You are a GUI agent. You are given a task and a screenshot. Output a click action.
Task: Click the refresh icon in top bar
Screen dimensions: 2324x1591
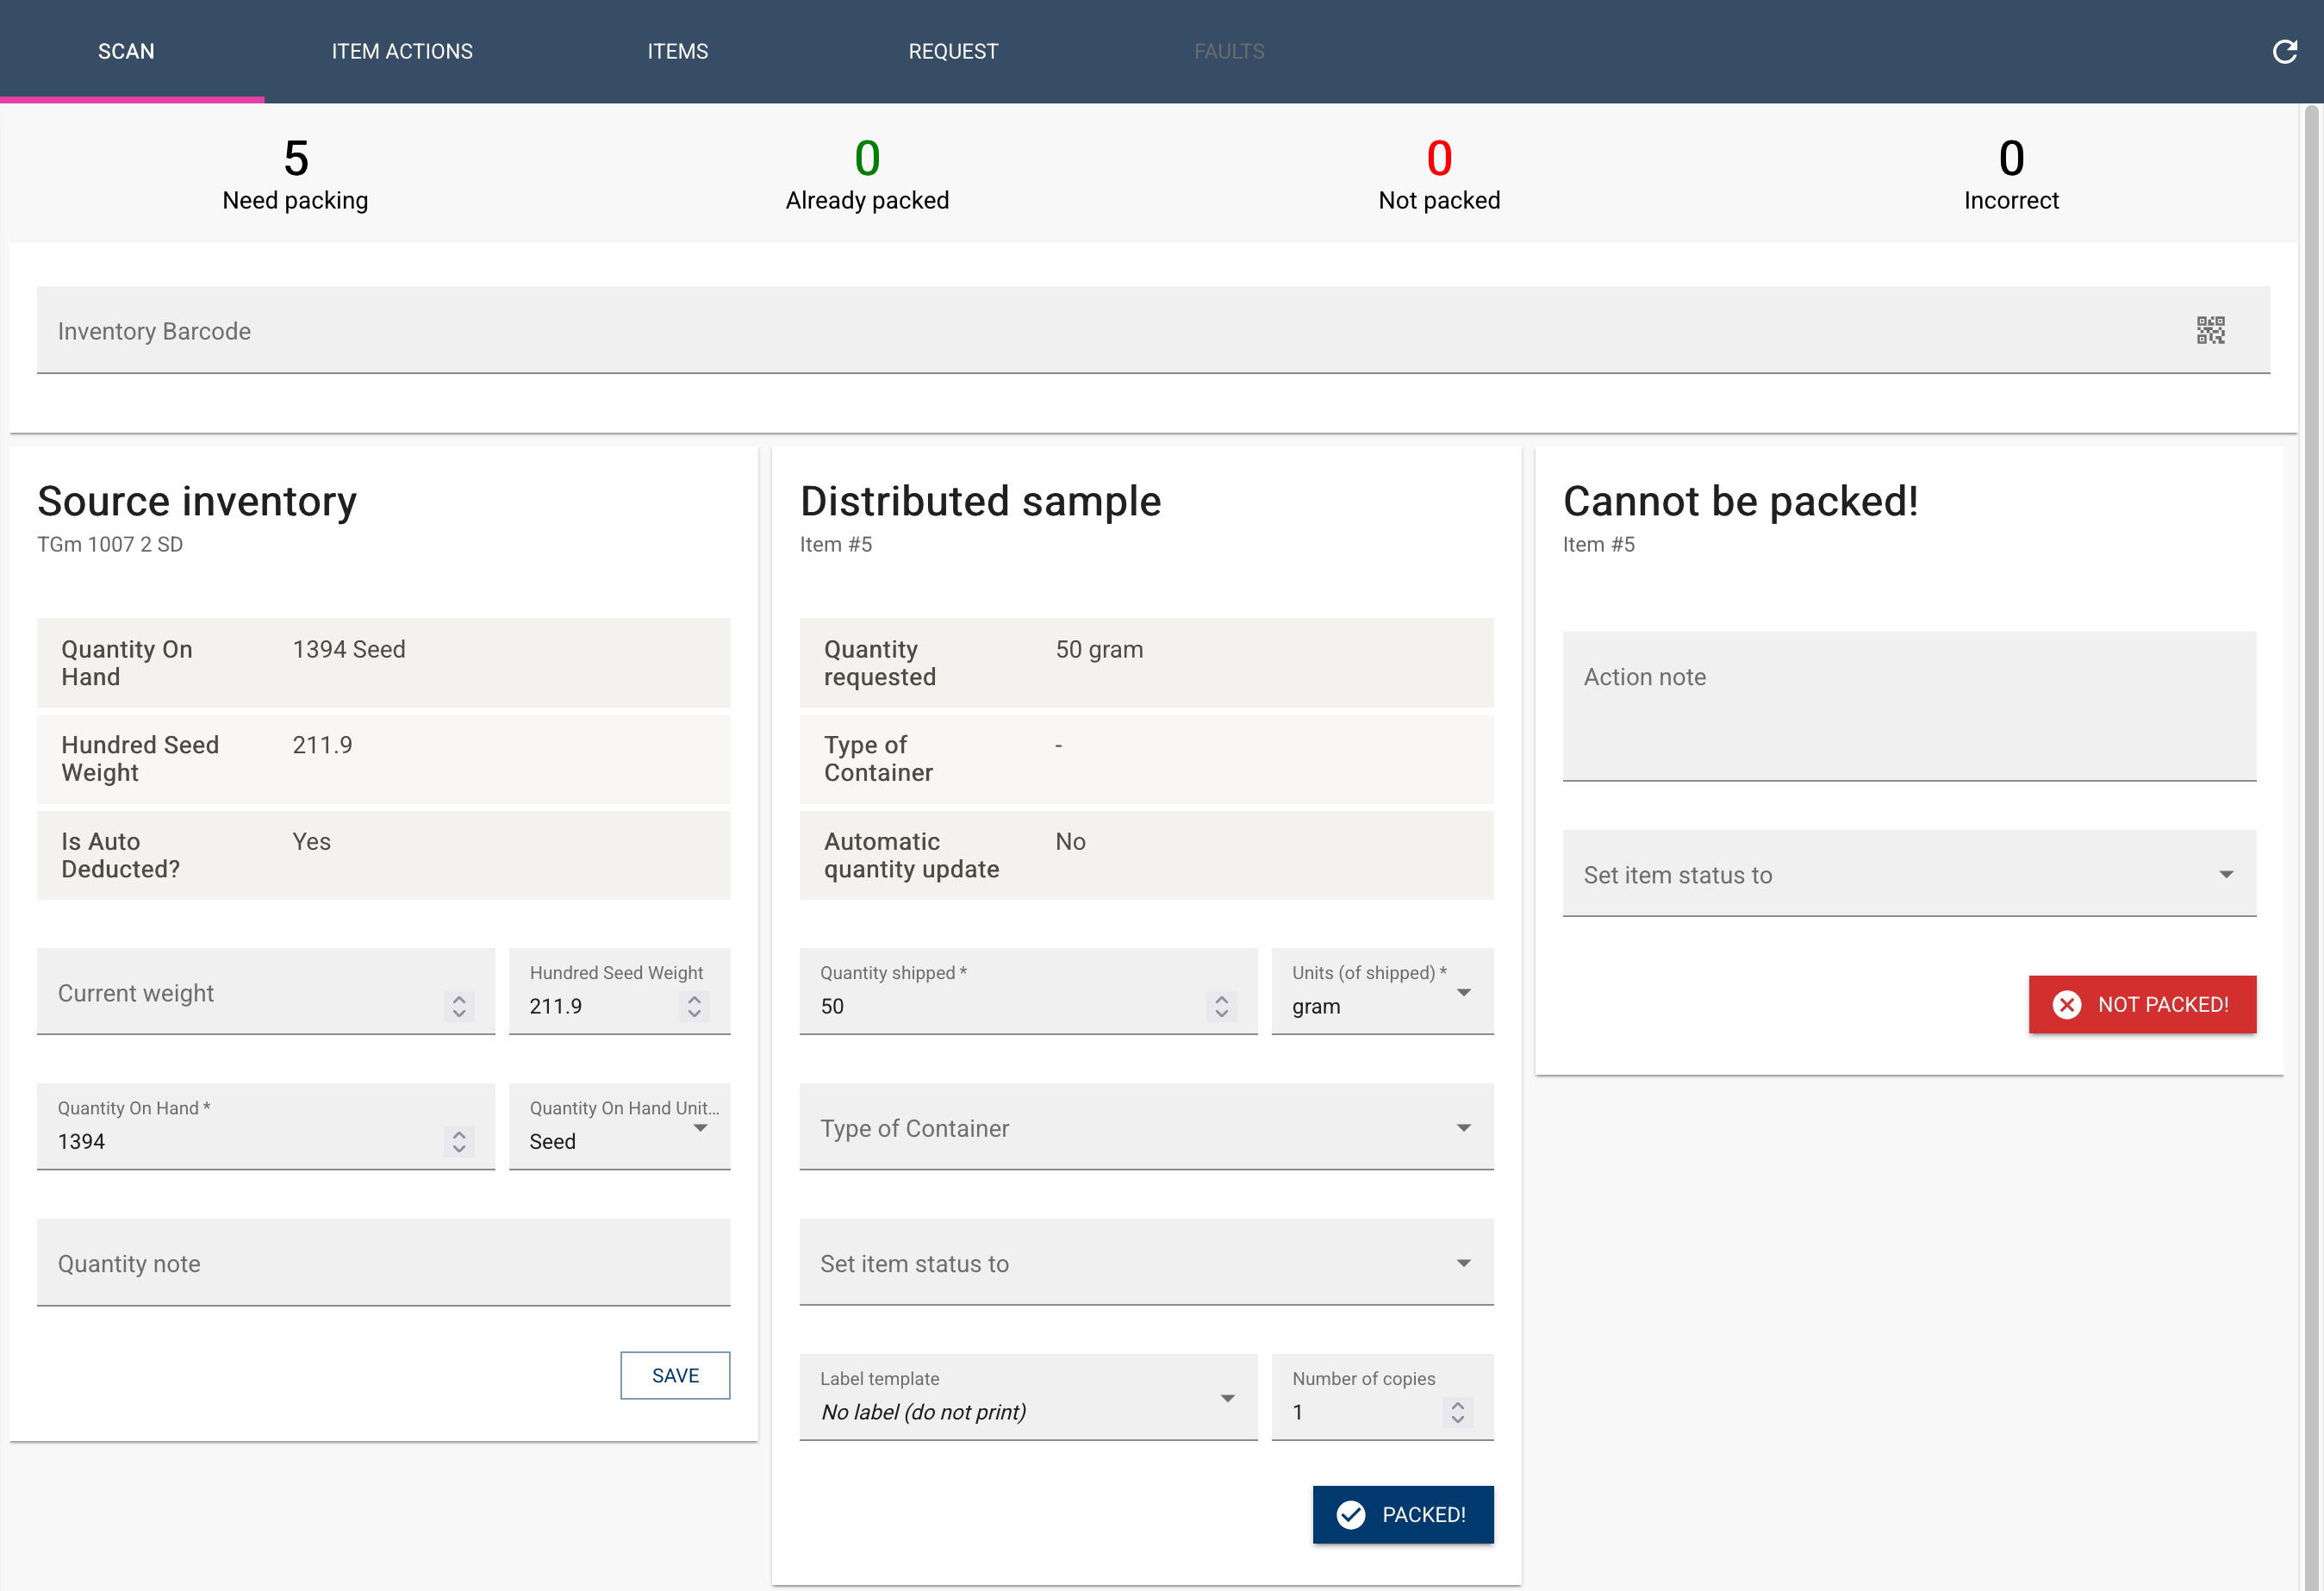coord(2284,51)
